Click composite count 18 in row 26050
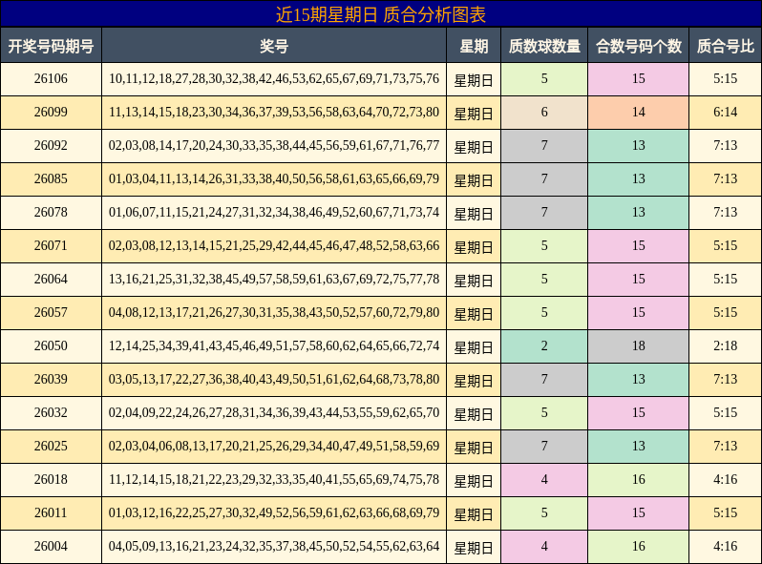The width and height of the screenshot is (762, 564). point(639,345)
